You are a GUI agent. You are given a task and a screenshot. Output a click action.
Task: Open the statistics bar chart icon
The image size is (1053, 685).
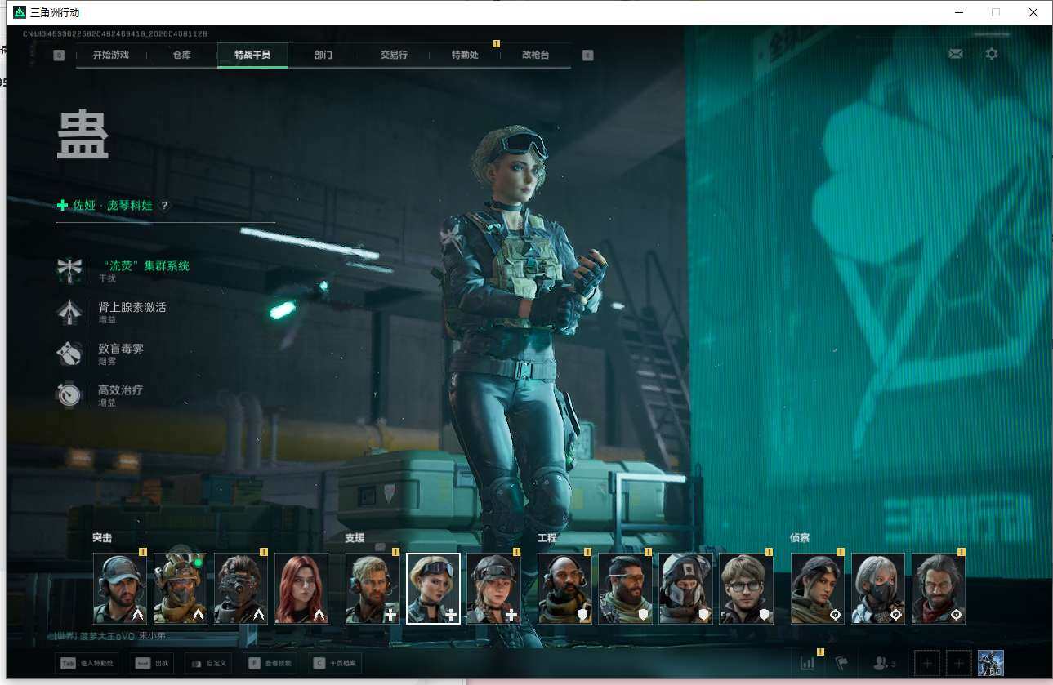[x=808, y=663]
